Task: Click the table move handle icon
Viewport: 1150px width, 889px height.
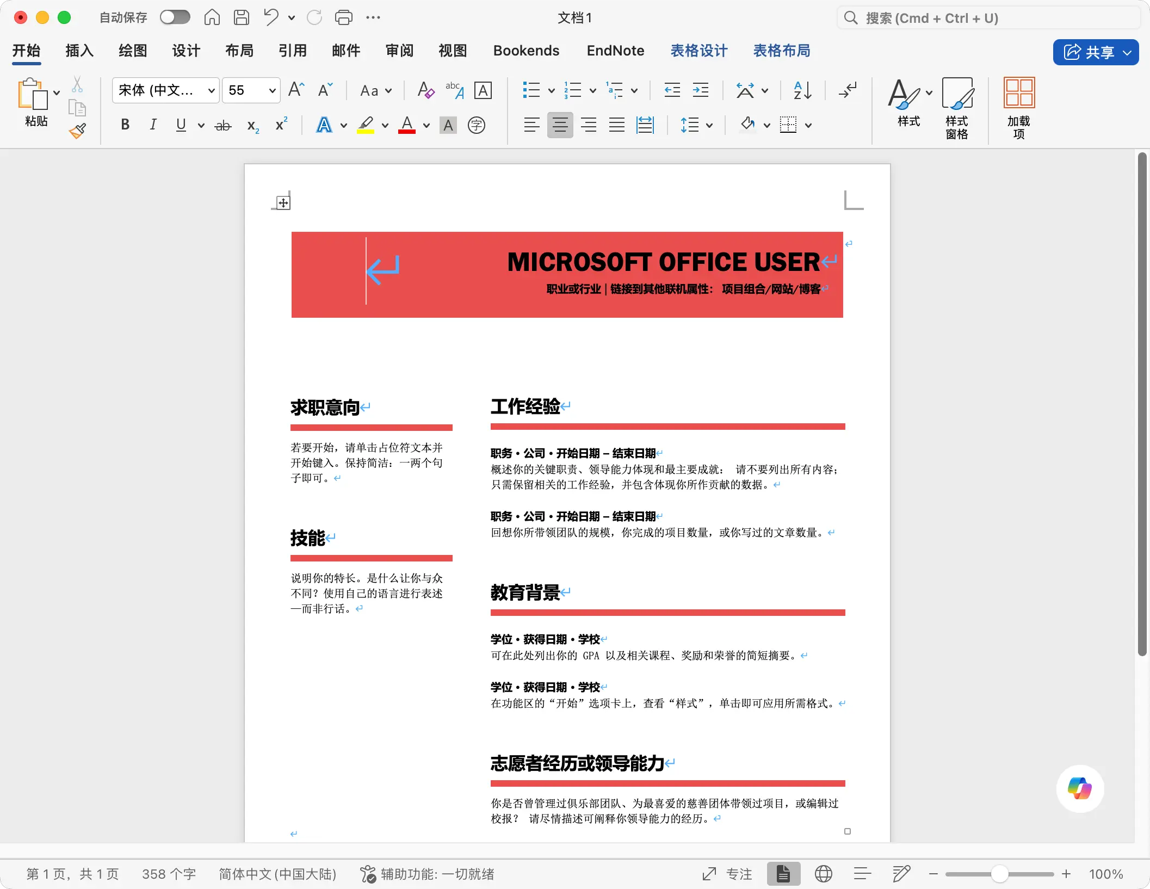Action: (283, 203)
